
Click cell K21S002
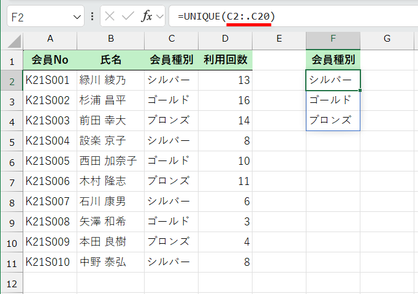coord(50,100)
